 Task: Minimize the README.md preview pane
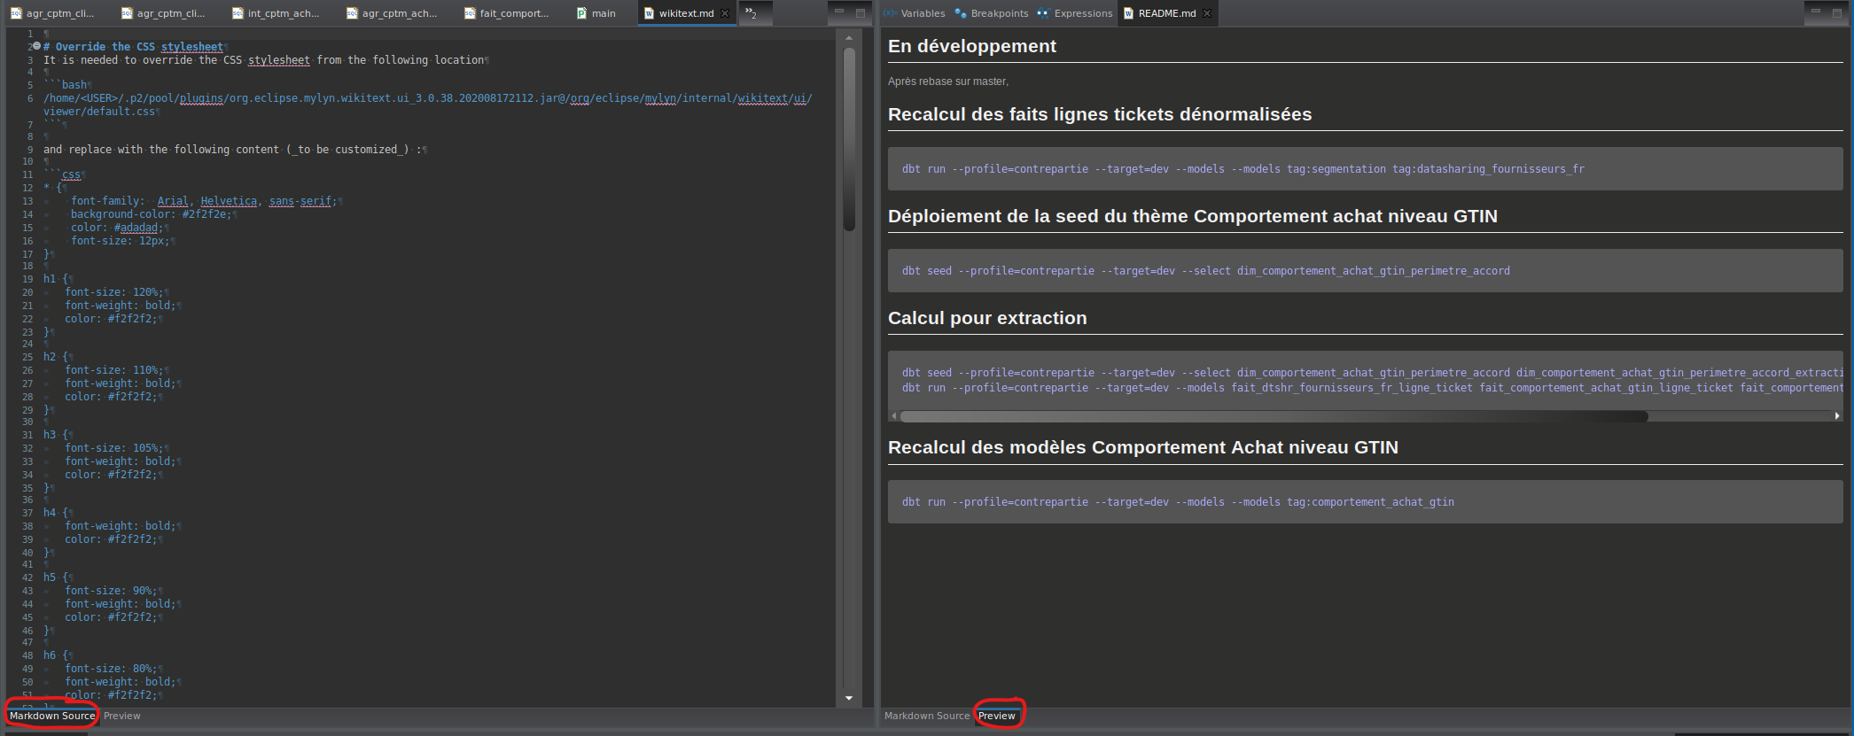(1815, 13)
